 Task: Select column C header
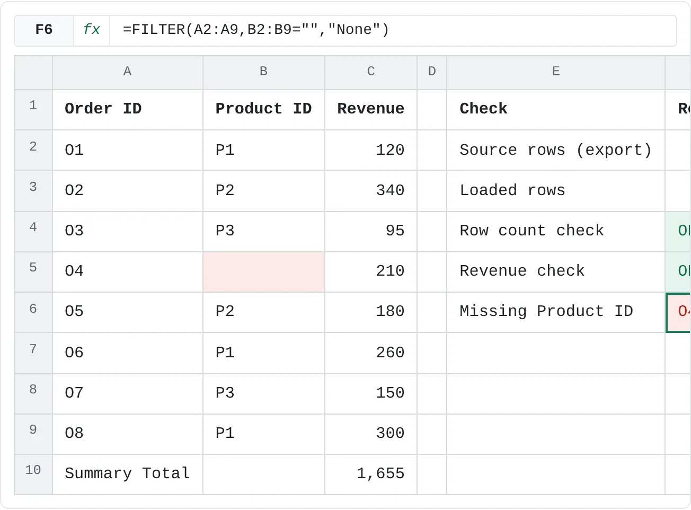(371, 72)
